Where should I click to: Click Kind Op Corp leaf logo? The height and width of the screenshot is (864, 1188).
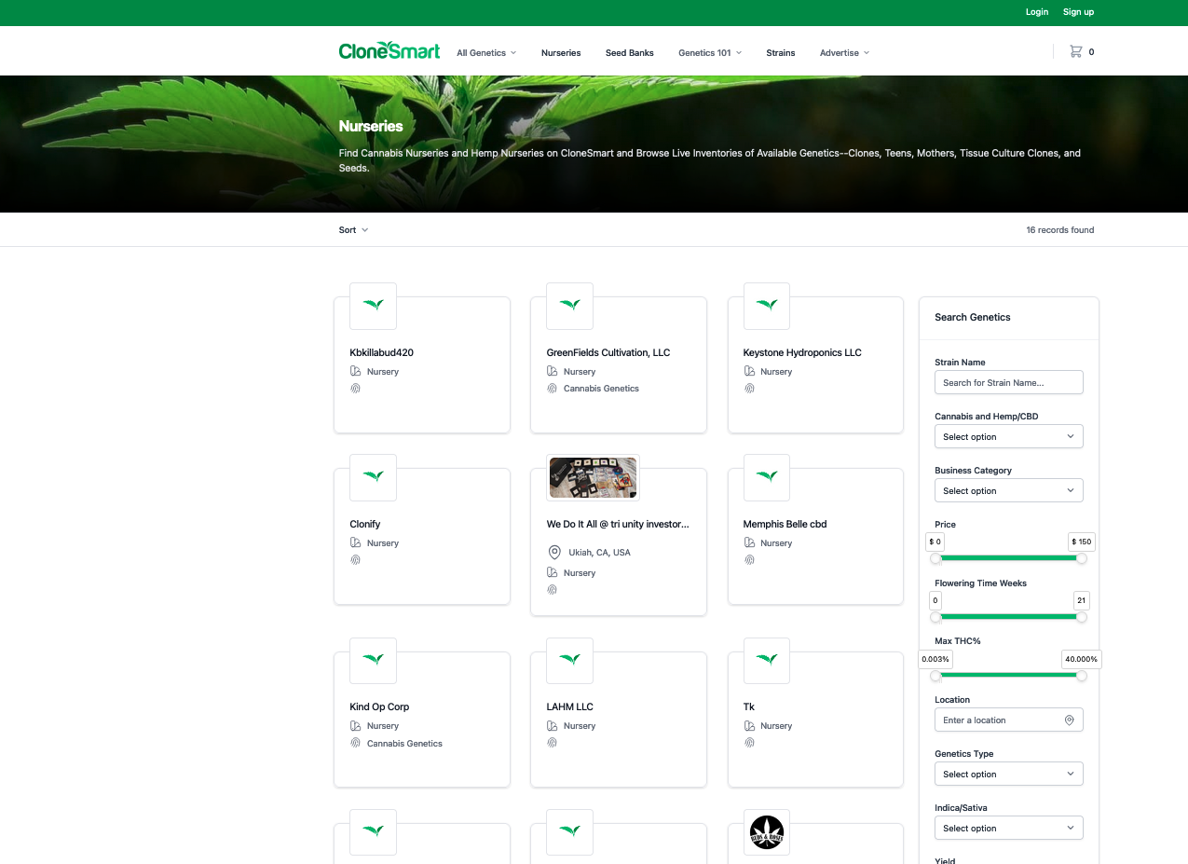pyautogui.click(x=373, y=661)
